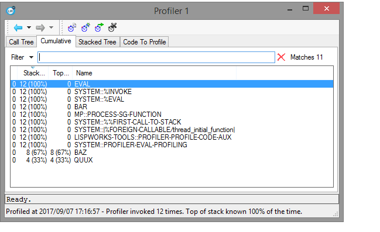Click the gray clock icon with black X

(112, 27)
